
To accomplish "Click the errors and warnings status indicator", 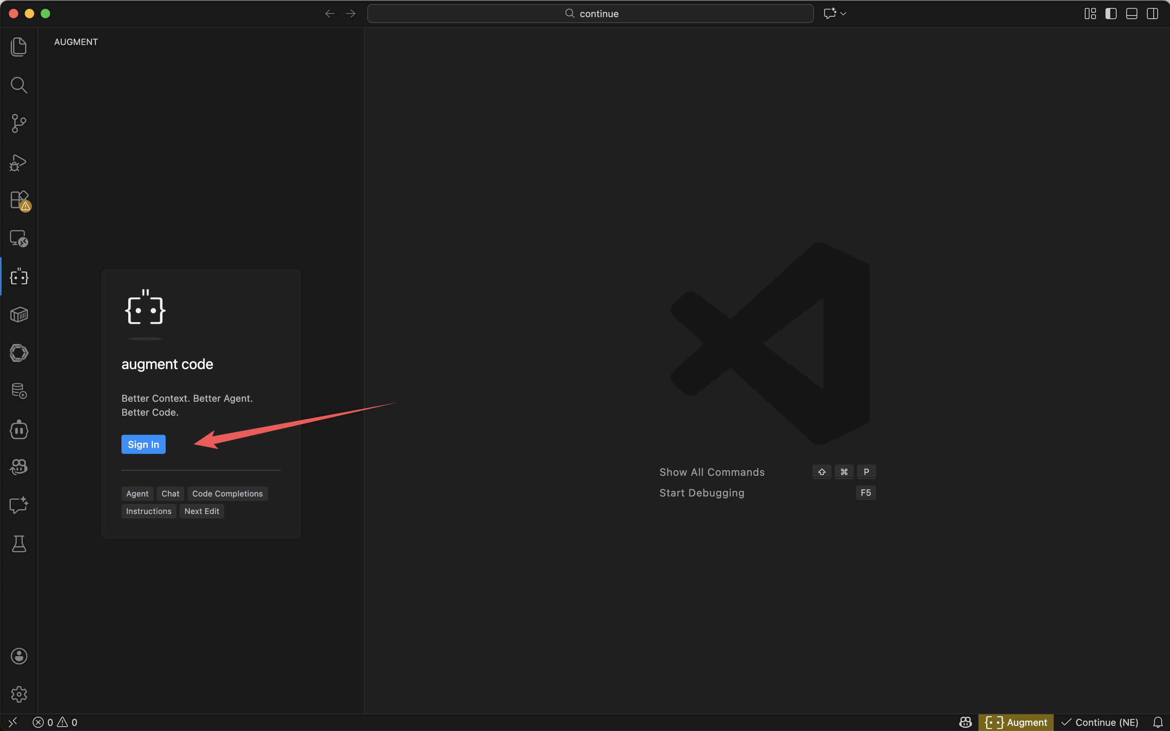I will 55,722.
